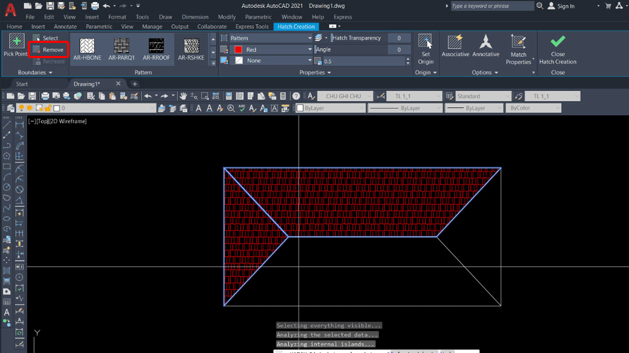
Task: Click the Match Properties button
Action: (518, 49)
